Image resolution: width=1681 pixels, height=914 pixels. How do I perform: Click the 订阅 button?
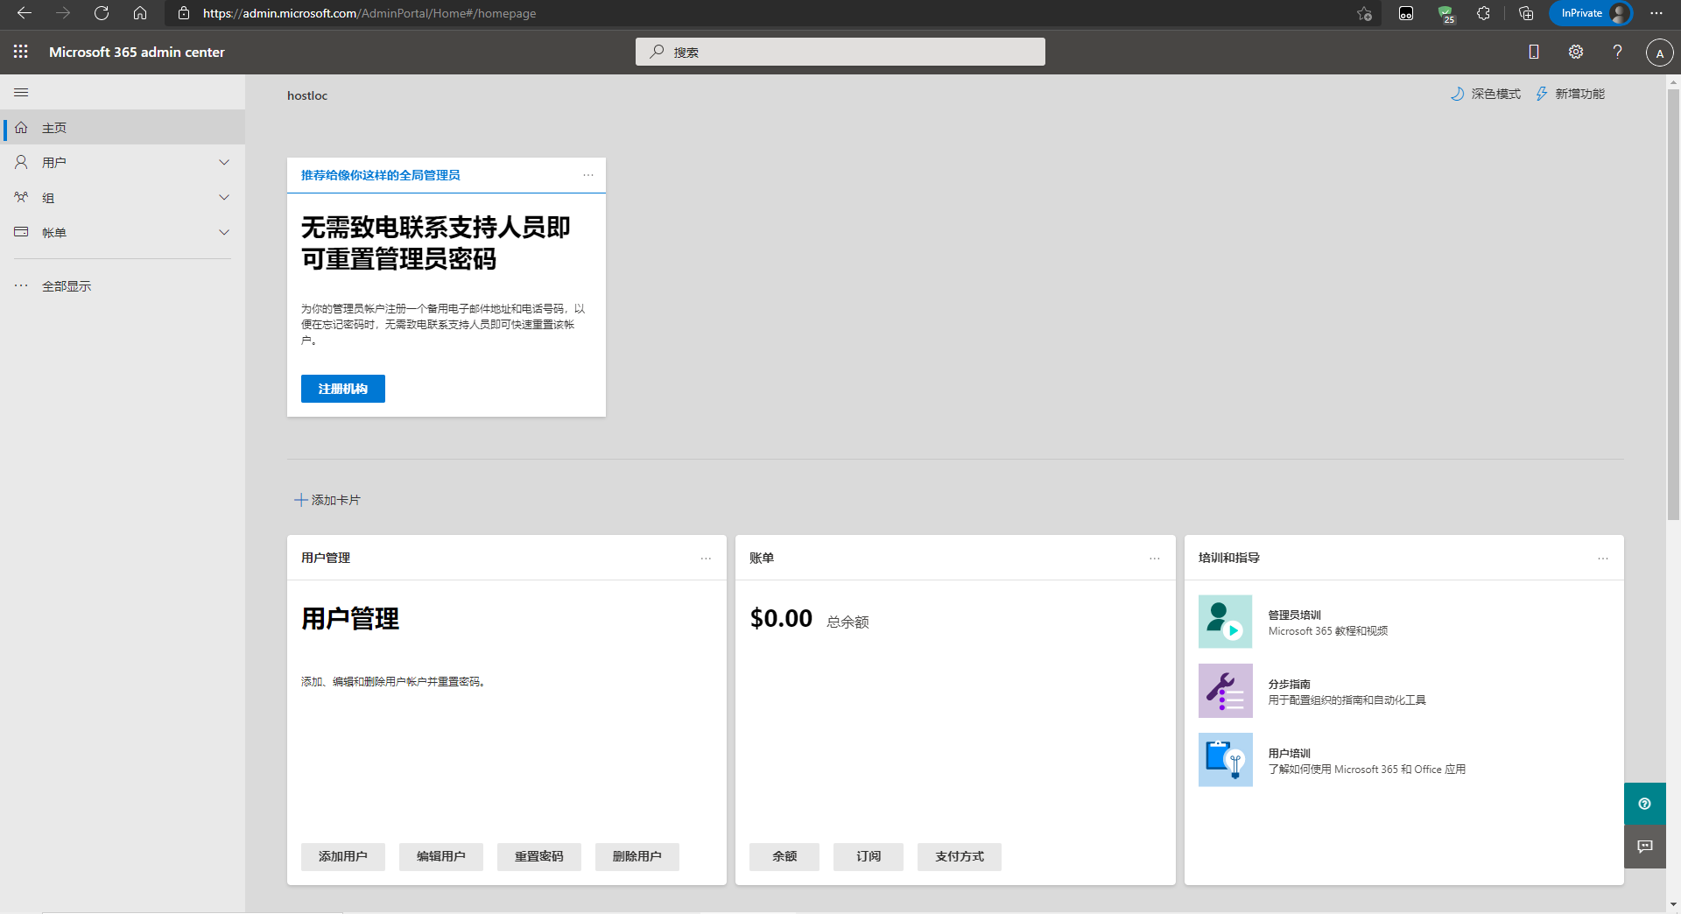tap(869, 857)
